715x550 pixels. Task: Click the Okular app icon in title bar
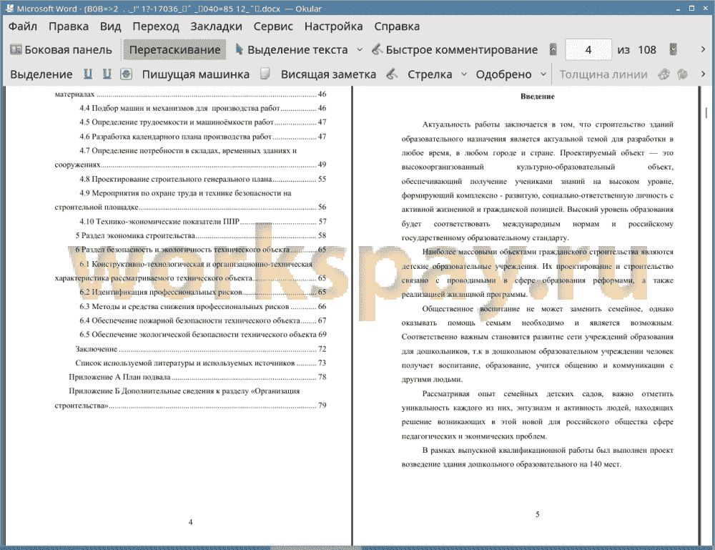pos(9,8)
